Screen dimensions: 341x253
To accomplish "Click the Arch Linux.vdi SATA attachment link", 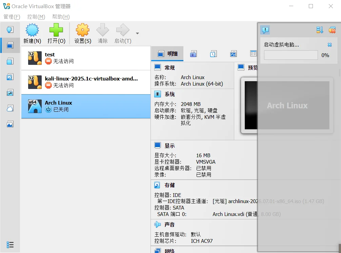I will (247, 214).
